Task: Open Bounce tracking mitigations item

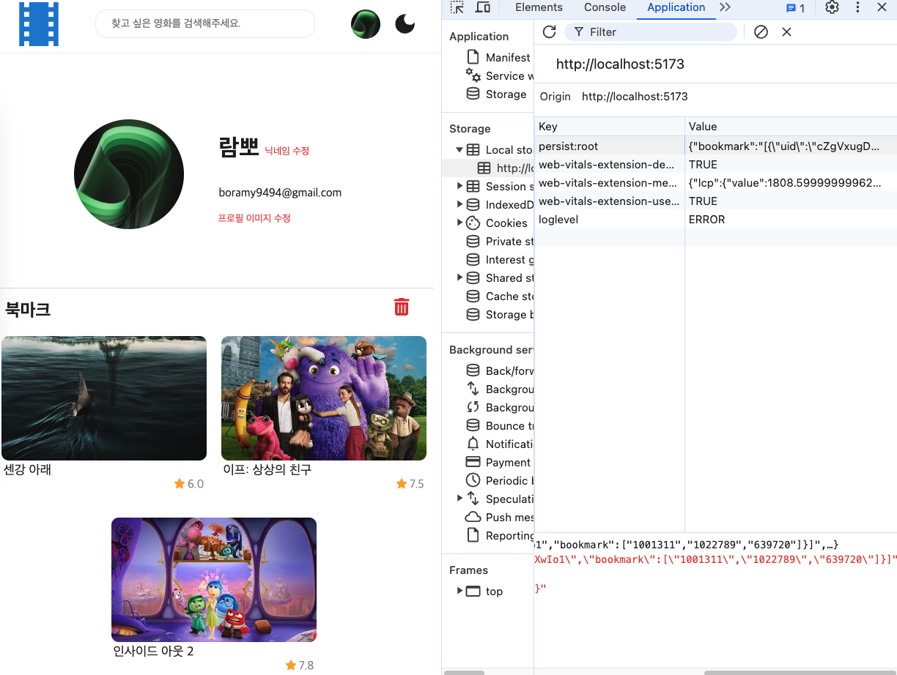Action: (x=500, y=425)
